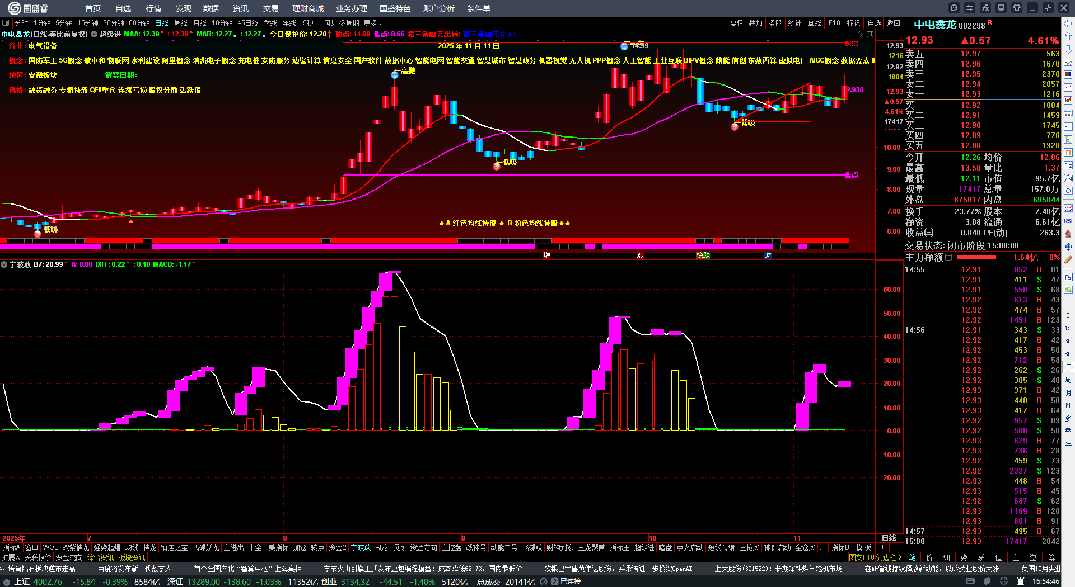Click the blue cross move icon in sidebar
The width and height of the screenshot is (1075, 587).
(x=1068, y=247)
